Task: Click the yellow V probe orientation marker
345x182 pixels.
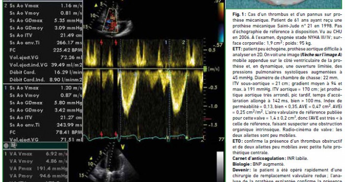Action: tap(123, 147)
